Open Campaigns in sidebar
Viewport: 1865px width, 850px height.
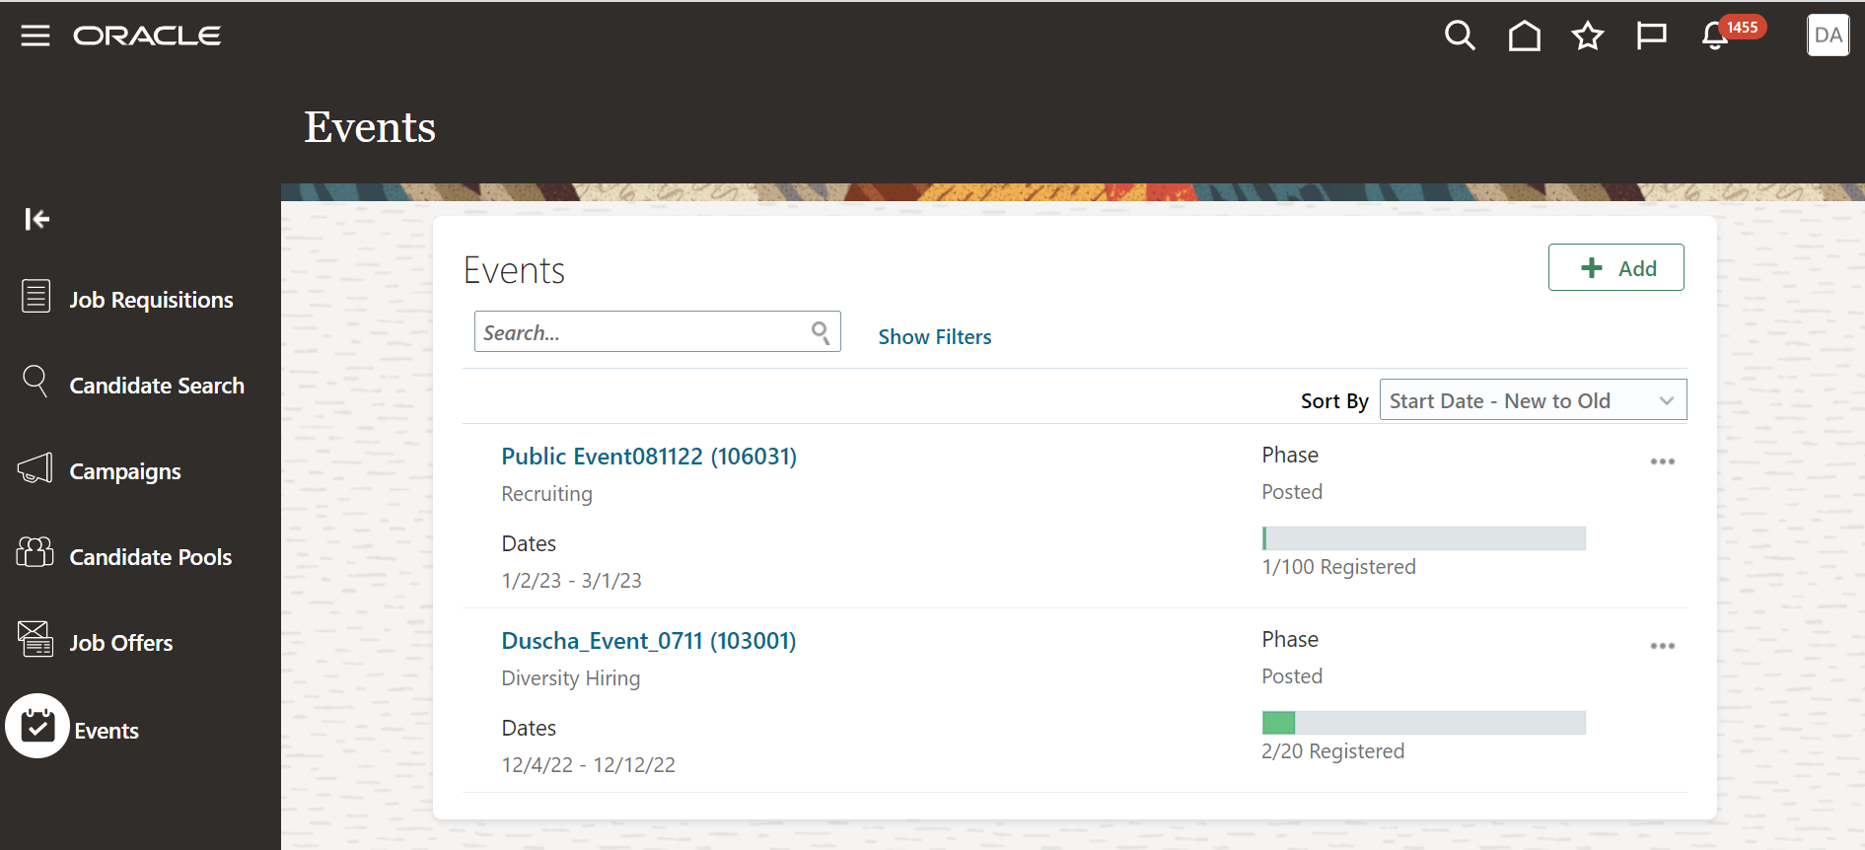(125, 471)
